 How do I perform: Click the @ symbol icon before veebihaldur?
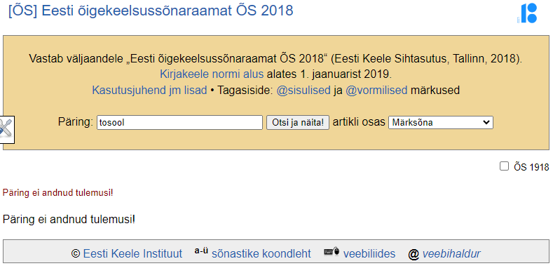[x=414, y=254]
